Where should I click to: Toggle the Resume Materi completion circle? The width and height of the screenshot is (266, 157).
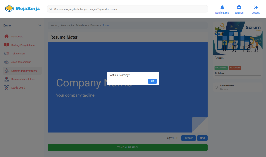216,87
